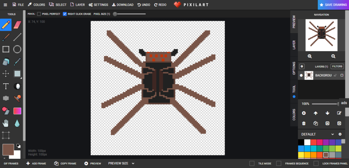Open the File menu
The image size is (349, 168).
18,5
